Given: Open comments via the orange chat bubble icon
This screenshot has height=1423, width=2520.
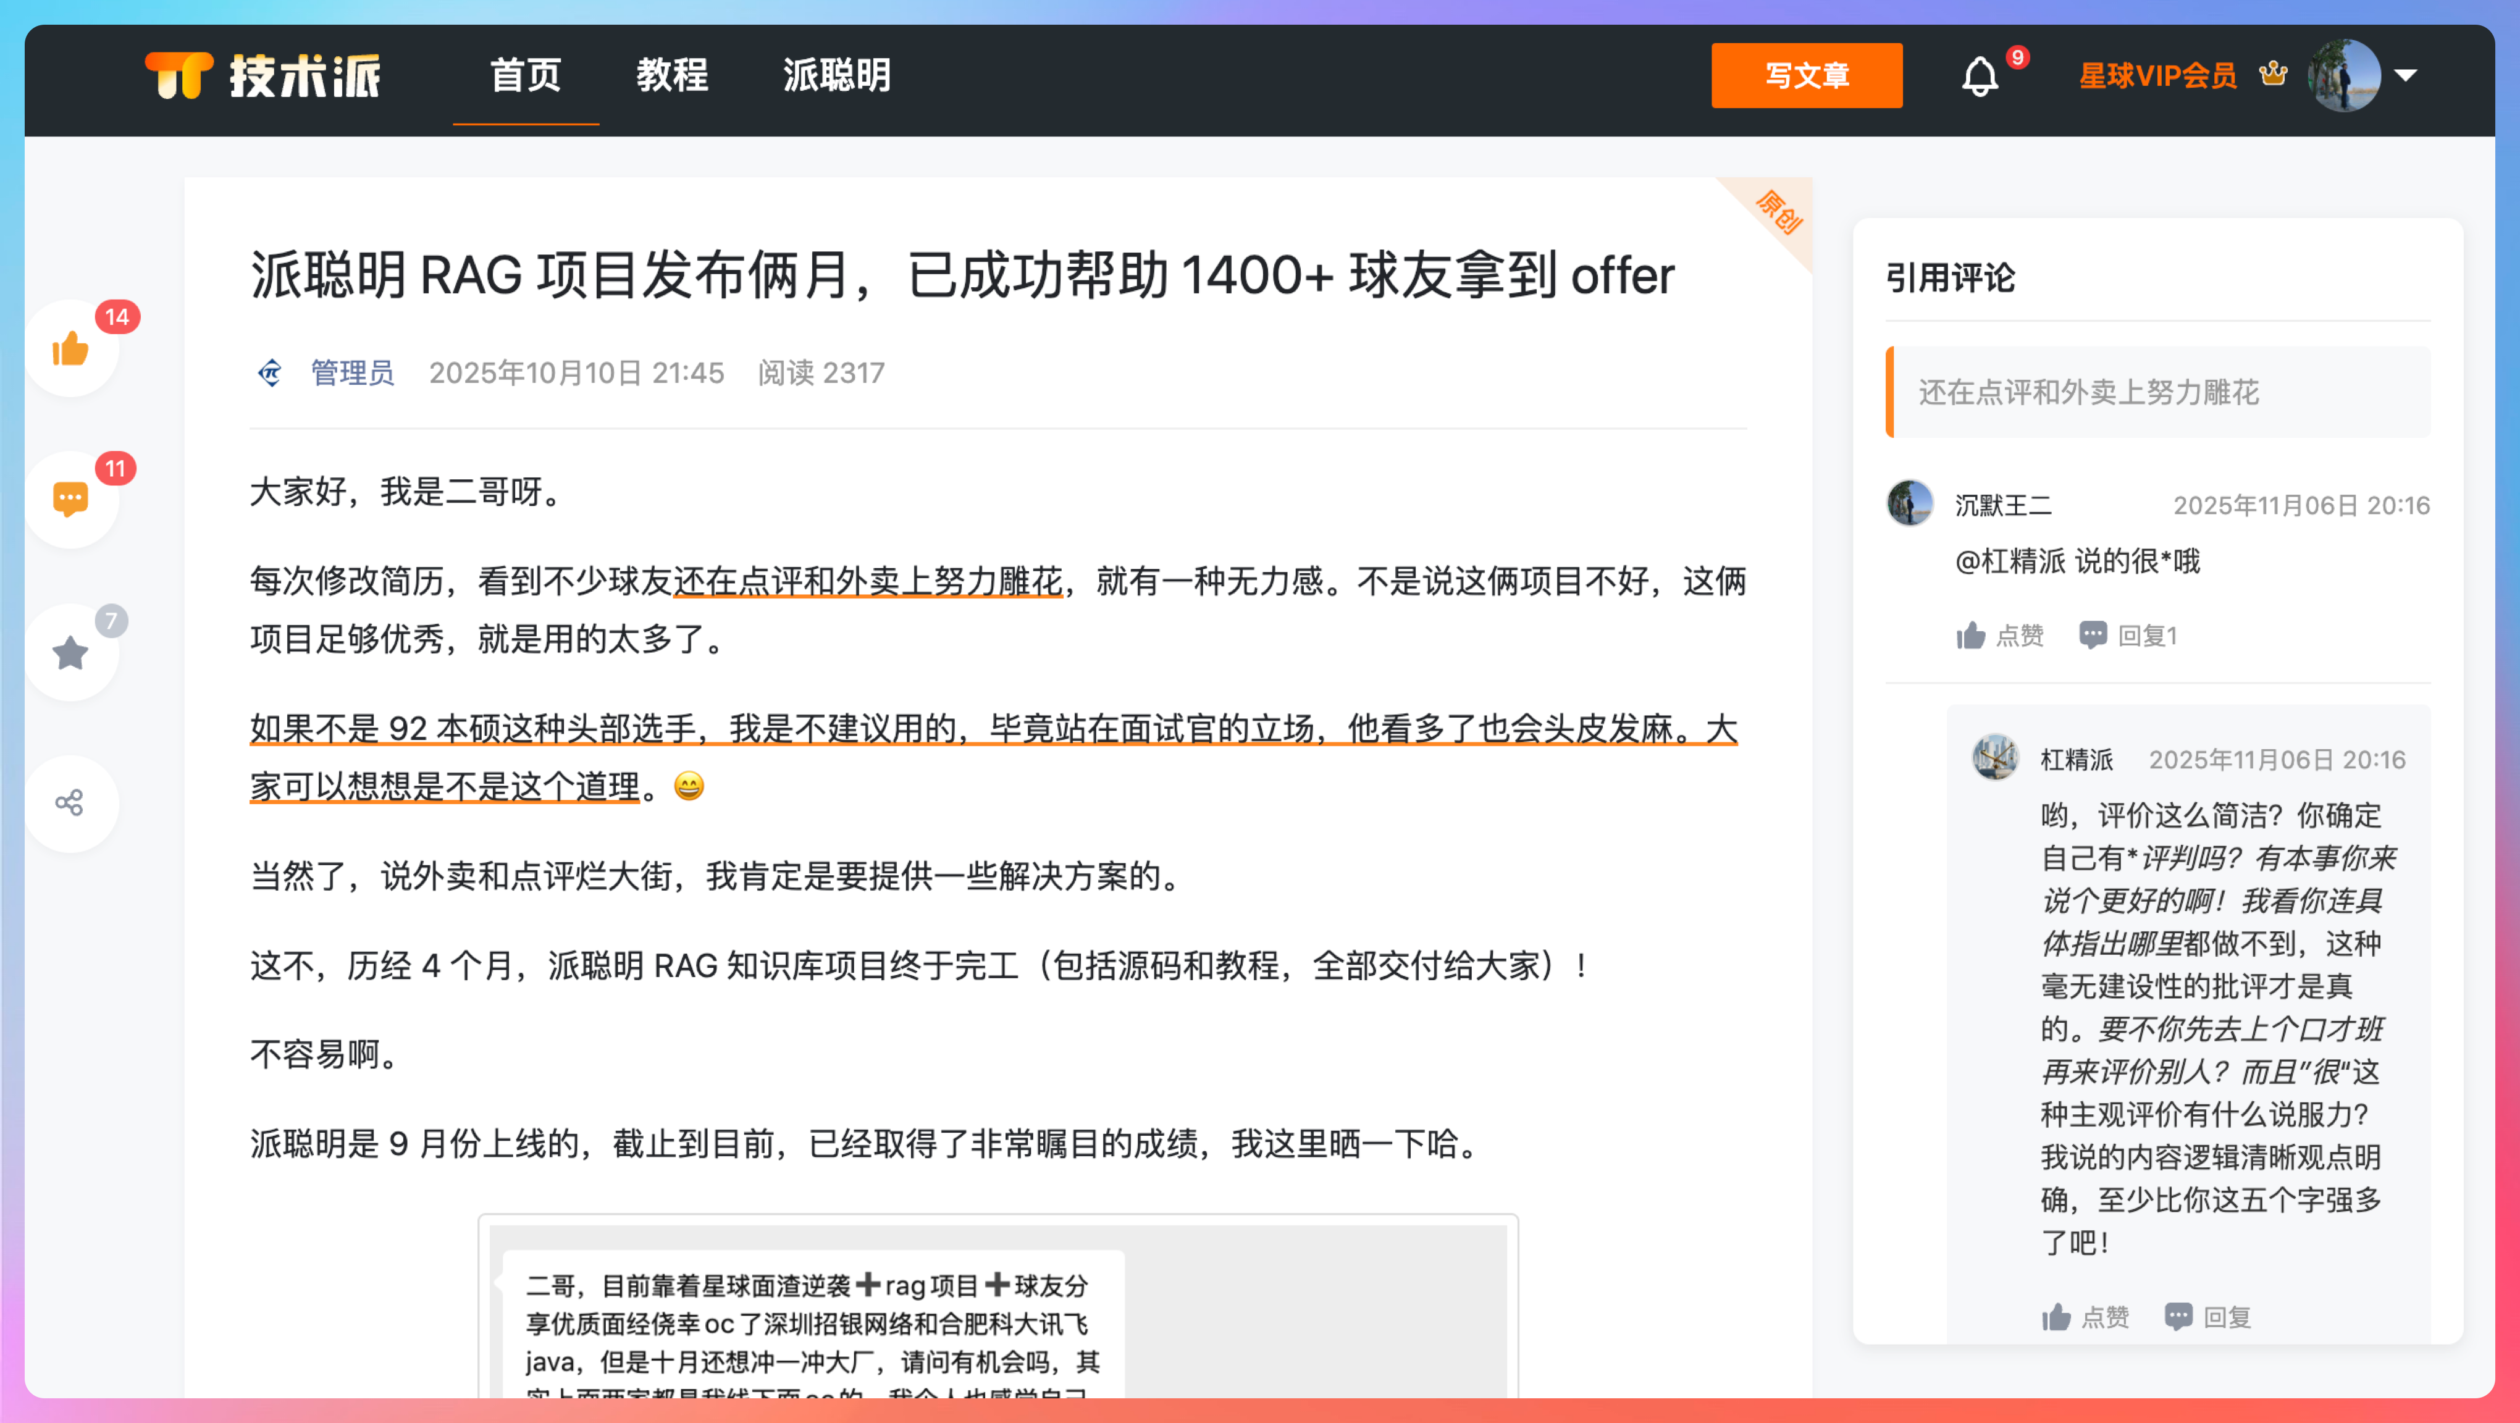Looking at the screenshot, I should [70, 500].
